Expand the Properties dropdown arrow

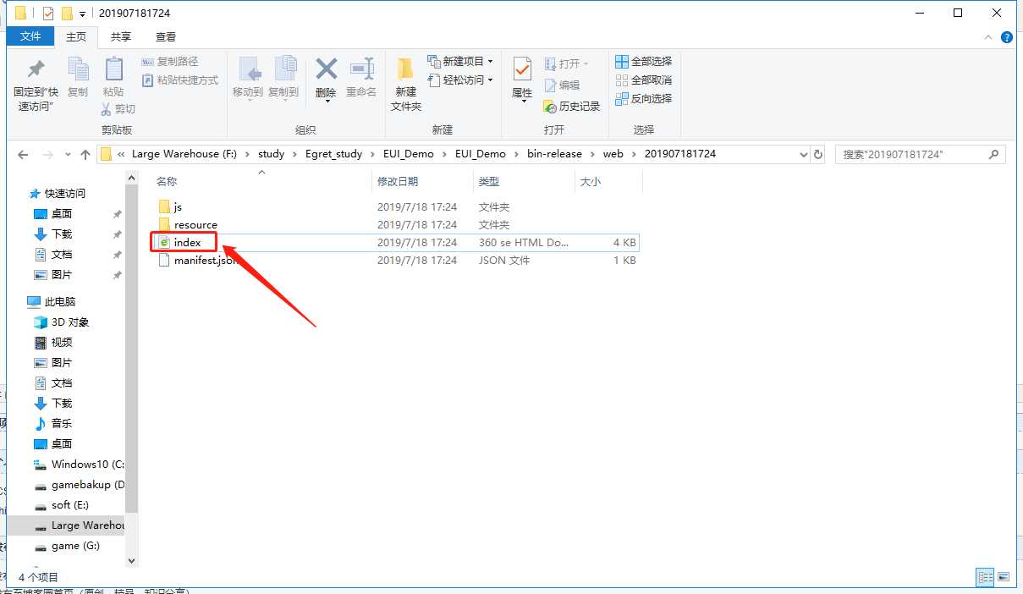coord(523,102)
